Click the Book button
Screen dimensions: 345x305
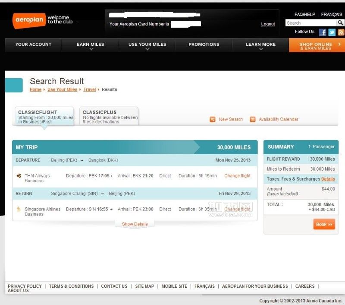[324, 224]
